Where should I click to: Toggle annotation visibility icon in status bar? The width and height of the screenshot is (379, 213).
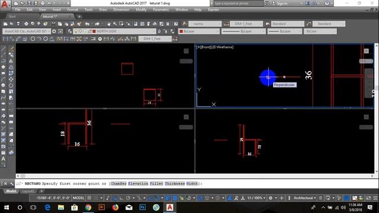point(230,198)
